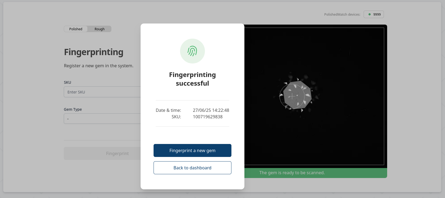
Task: Open the Gem Type dropdown
Action: coord(102,119)
